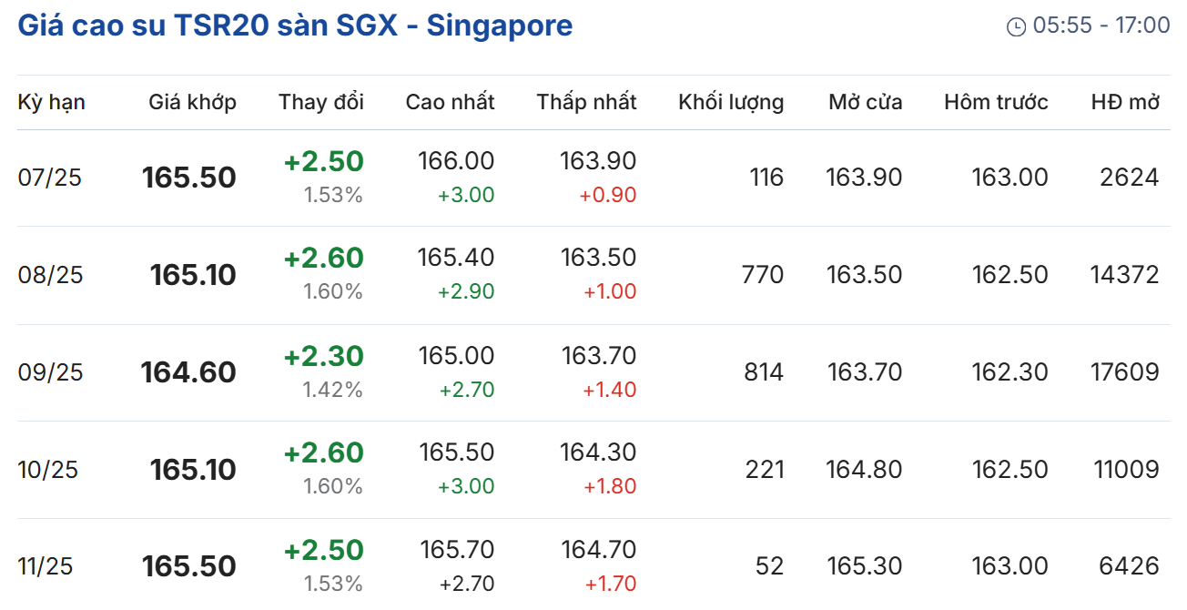1187x610 pixels.
Task: Select the 'Thấp nhất' column header
Action: (x=586, y=102)
